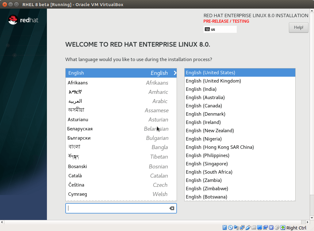Choose English (Singapore) locale option
This screenshot has height=231, width=314.
(207, 164)
